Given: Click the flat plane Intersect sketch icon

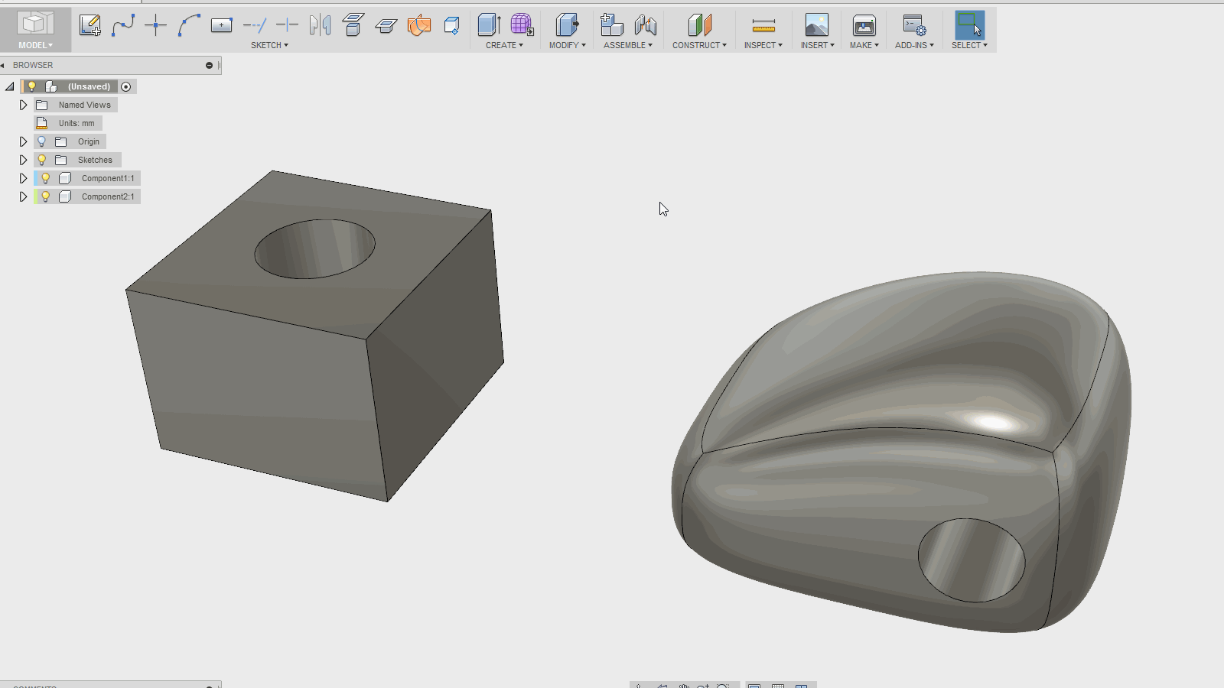Looking at the screenshot, I should click(x=386, y=25).
